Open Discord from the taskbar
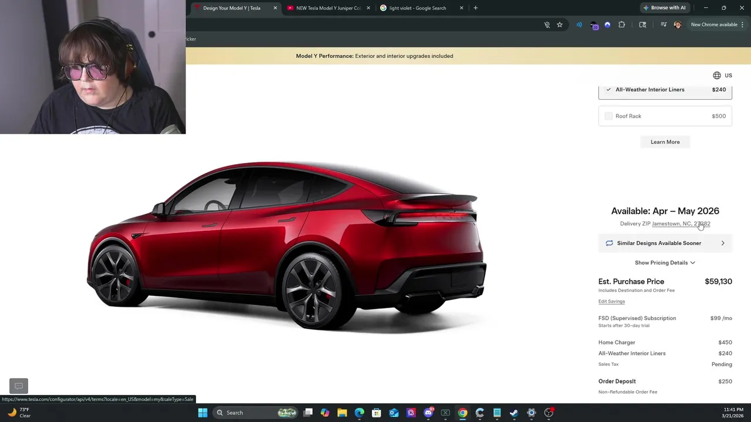751x422 pixels. coord(428,413)
